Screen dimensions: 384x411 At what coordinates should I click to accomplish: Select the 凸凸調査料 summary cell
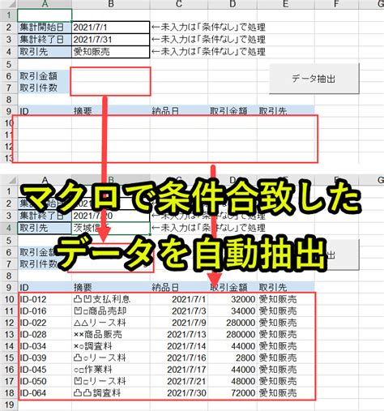coord(111,393)
